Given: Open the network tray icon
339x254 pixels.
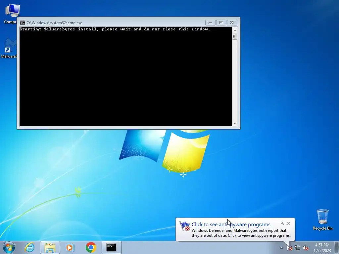Looking at the screenshot, I should coord(298,248).
